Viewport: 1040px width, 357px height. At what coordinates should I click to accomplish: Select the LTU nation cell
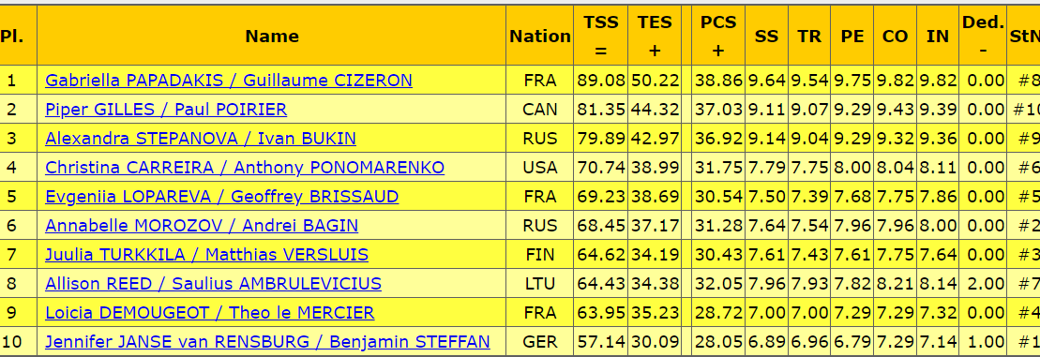(x=540, y=284)
